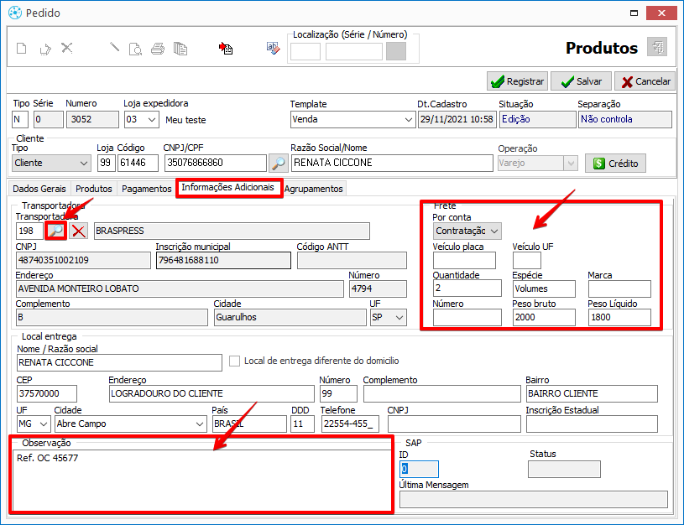Switch to the Dados Gerais tab
Screen dimensions: 684x525
[39, 189]
